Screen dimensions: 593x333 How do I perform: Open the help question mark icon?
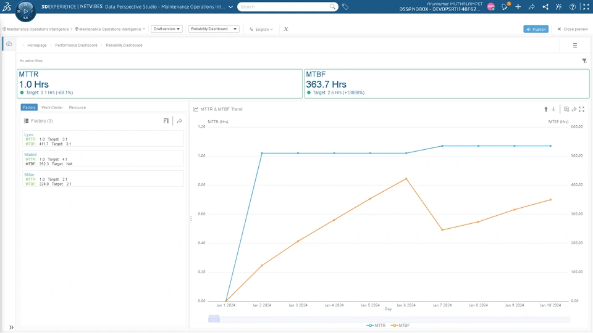[573, 7]
